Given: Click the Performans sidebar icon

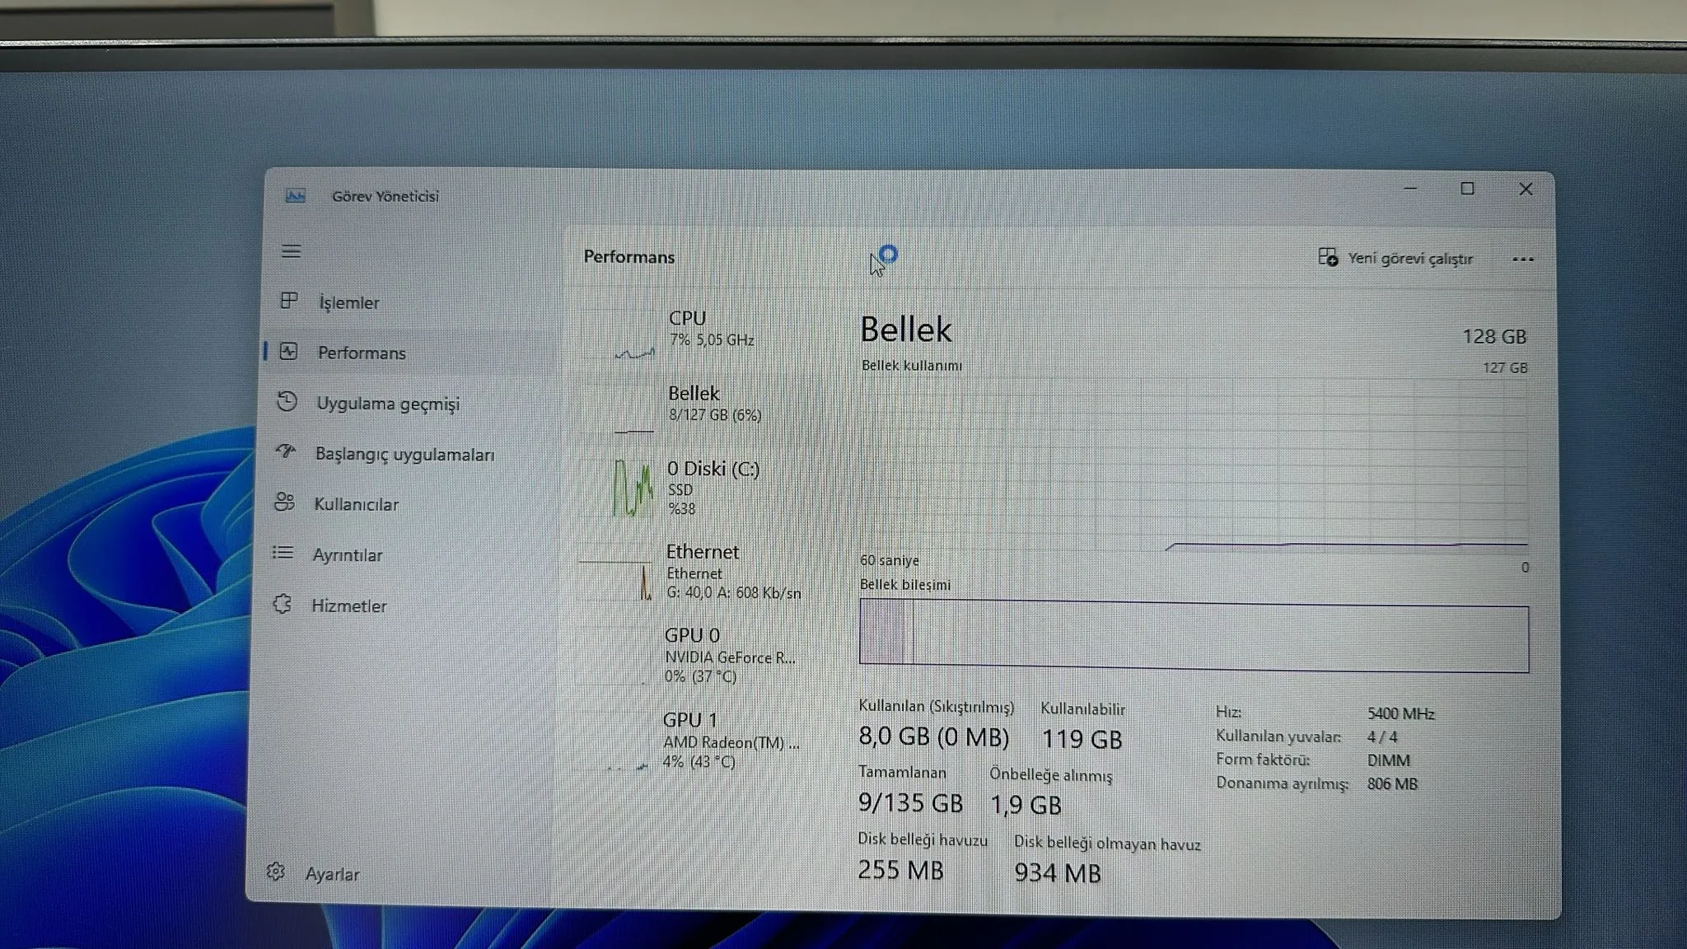Looking at the screenshot, I should (x=287, y=352).
